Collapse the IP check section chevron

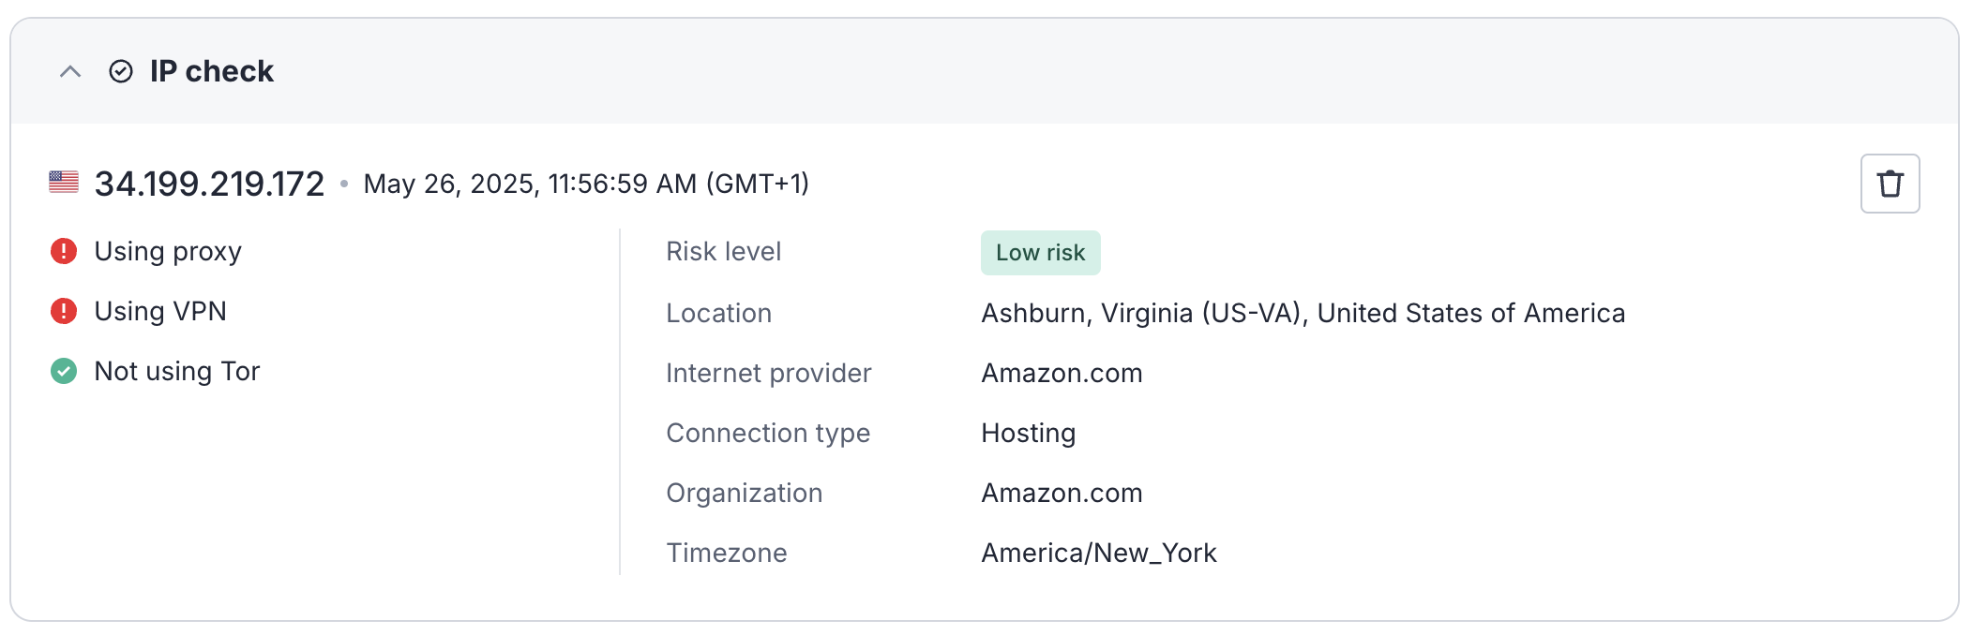pyautogui.click(x=70, y=71)
